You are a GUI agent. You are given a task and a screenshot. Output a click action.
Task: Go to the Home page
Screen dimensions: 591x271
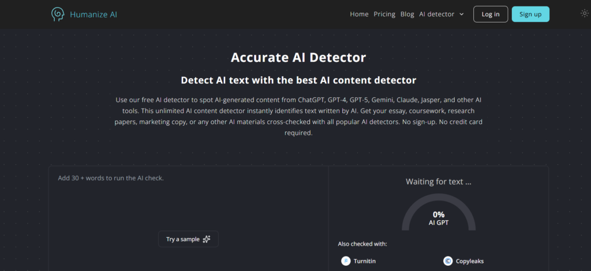click(359, 14)
